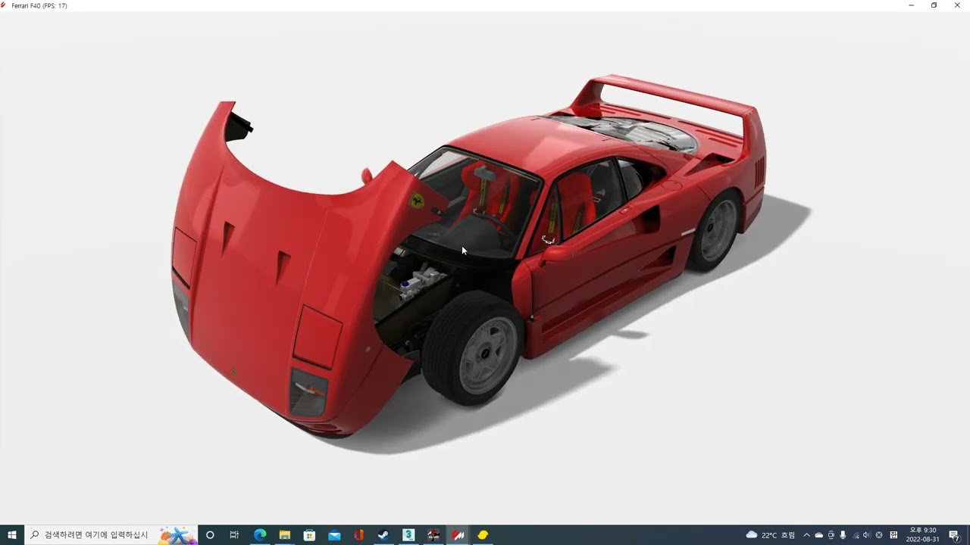Open Task View from the taskbar
Viewport: 970px width, 545px height.
(234, 535)
